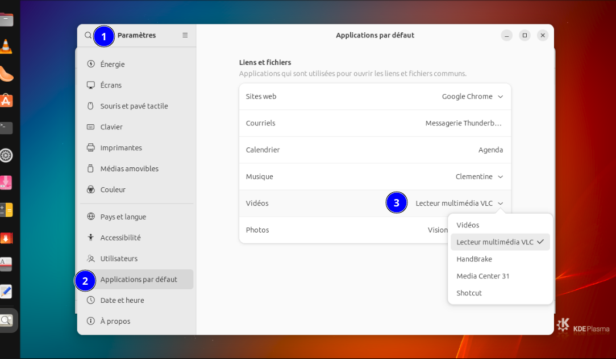616x359 pixels.
Task: Choose HandBrake as video player
Action: 500,259
